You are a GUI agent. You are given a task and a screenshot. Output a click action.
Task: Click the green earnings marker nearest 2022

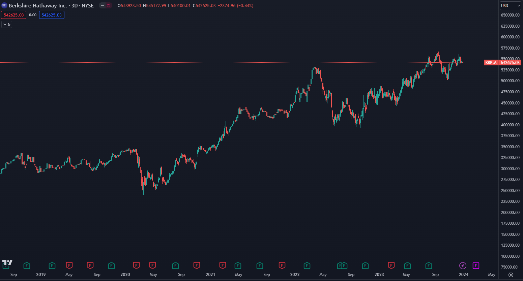pyautogui.click(x=307, y=266)
